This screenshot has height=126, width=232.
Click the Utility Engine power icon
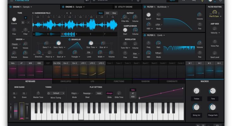tap(116, 7)
